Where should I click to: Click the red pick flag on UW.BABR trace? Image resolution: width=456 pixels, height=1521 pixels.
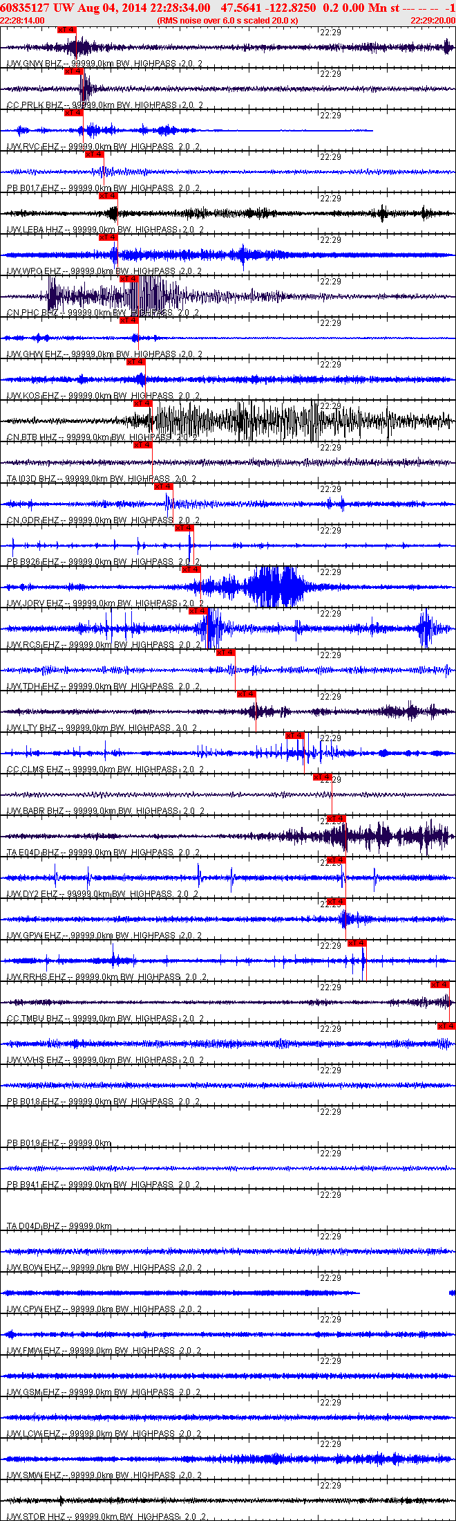(323, 777)
